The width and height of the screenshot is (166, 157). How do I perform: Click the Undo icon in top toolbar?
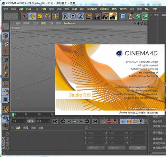click(7, 16)
